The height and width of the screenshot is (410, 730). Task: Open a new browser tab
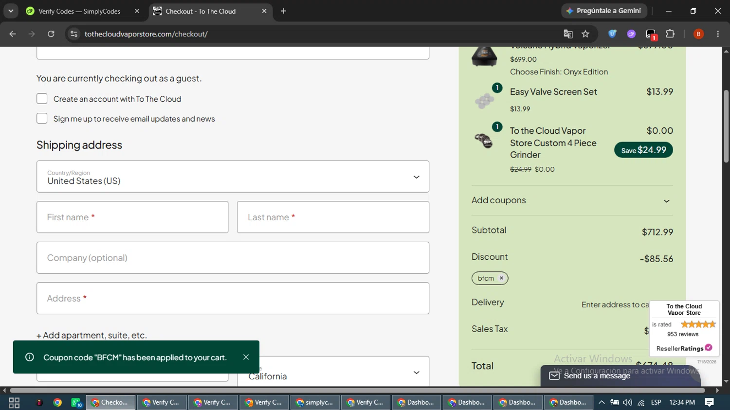(283, 11)
